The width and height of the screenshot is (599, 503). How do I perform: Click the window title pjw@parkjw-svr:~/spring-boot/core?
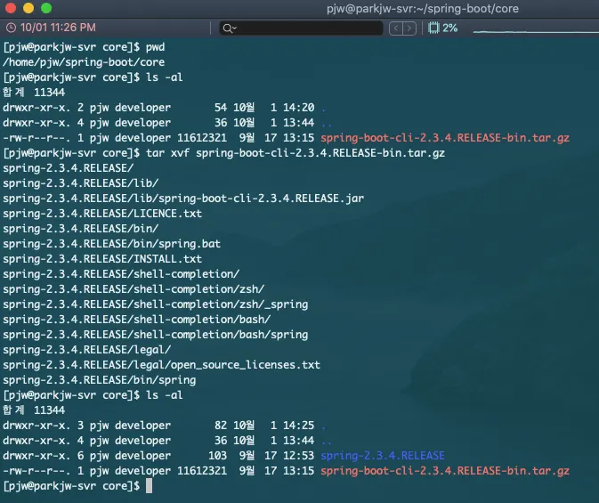423,8
